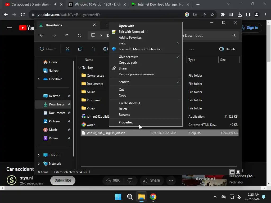271x203 pixels.
Task: Collapse the Today group
Action: pyautogui.click(x=80, y=68)
